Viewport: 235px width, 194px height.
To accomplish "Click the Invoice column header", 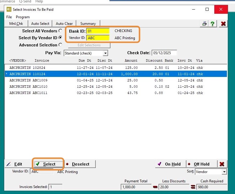I will click(x=42, y=60).
